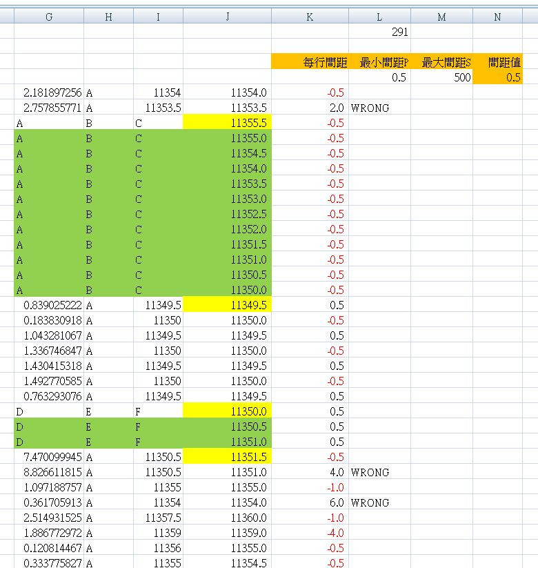
Task: Select green cell 11352.0
Action: tap(228, 229)
